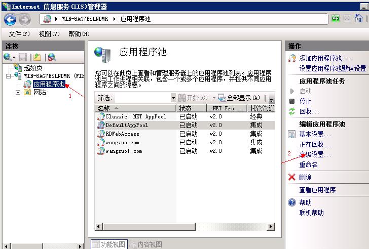369x249 pixels.
Task: Select 起始页 in connections tree
Action: point(33,68)
